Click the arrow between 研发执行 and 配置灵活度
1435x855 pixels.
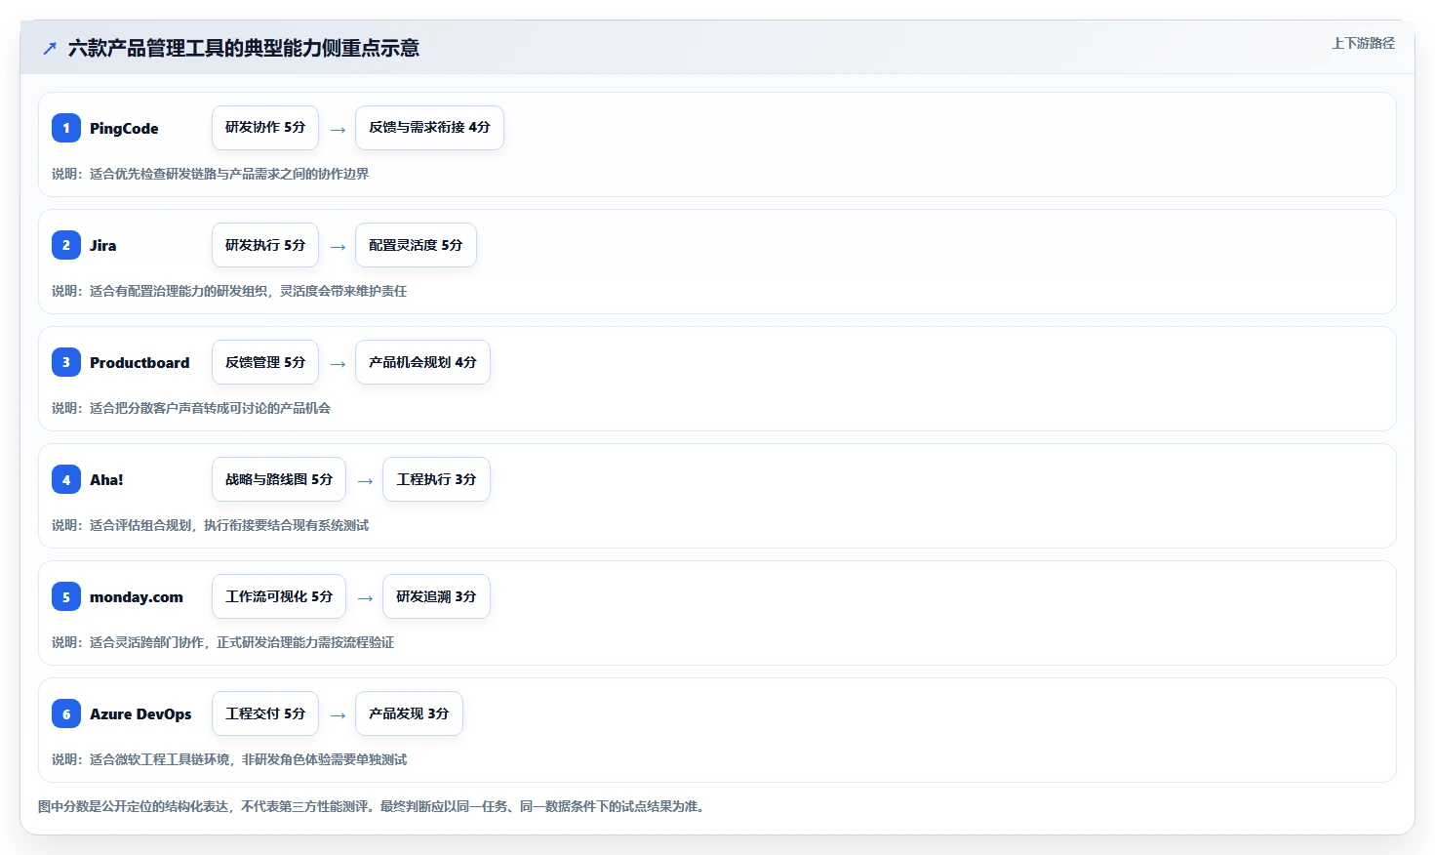(x=338, y=247)
